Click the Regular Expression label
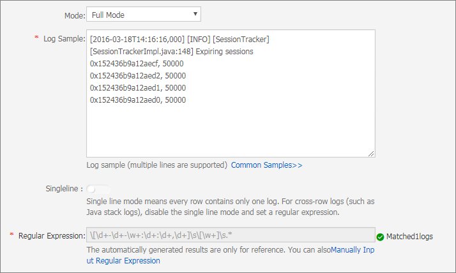 point(52,236)
